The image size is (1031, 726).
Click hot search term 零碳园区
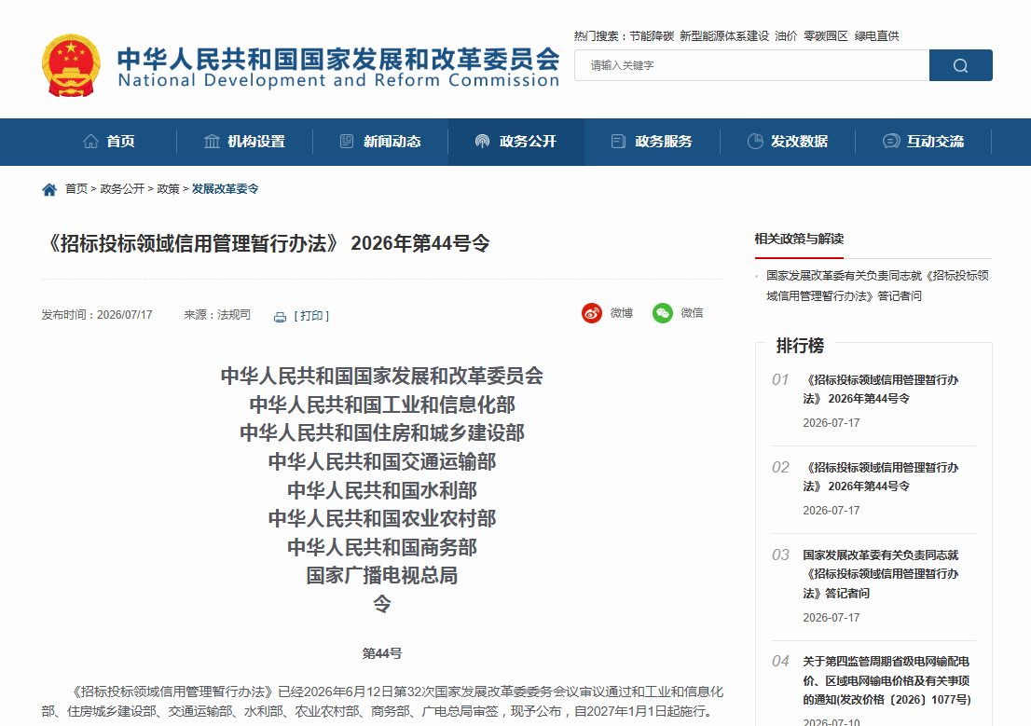pyautogui.click(x=826, y=36)
